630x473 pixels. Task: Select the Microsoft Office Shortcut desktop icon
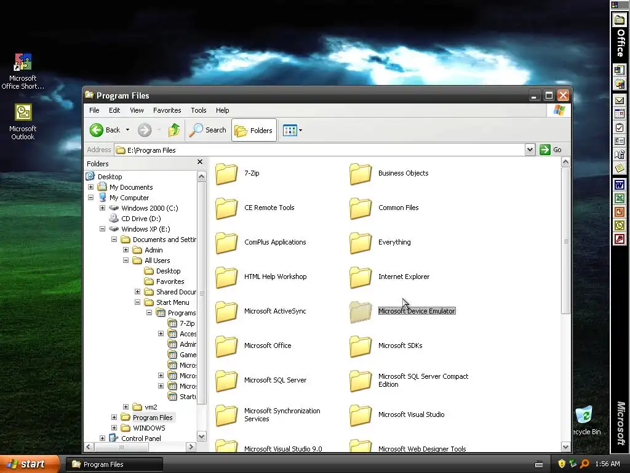point(23,71)
